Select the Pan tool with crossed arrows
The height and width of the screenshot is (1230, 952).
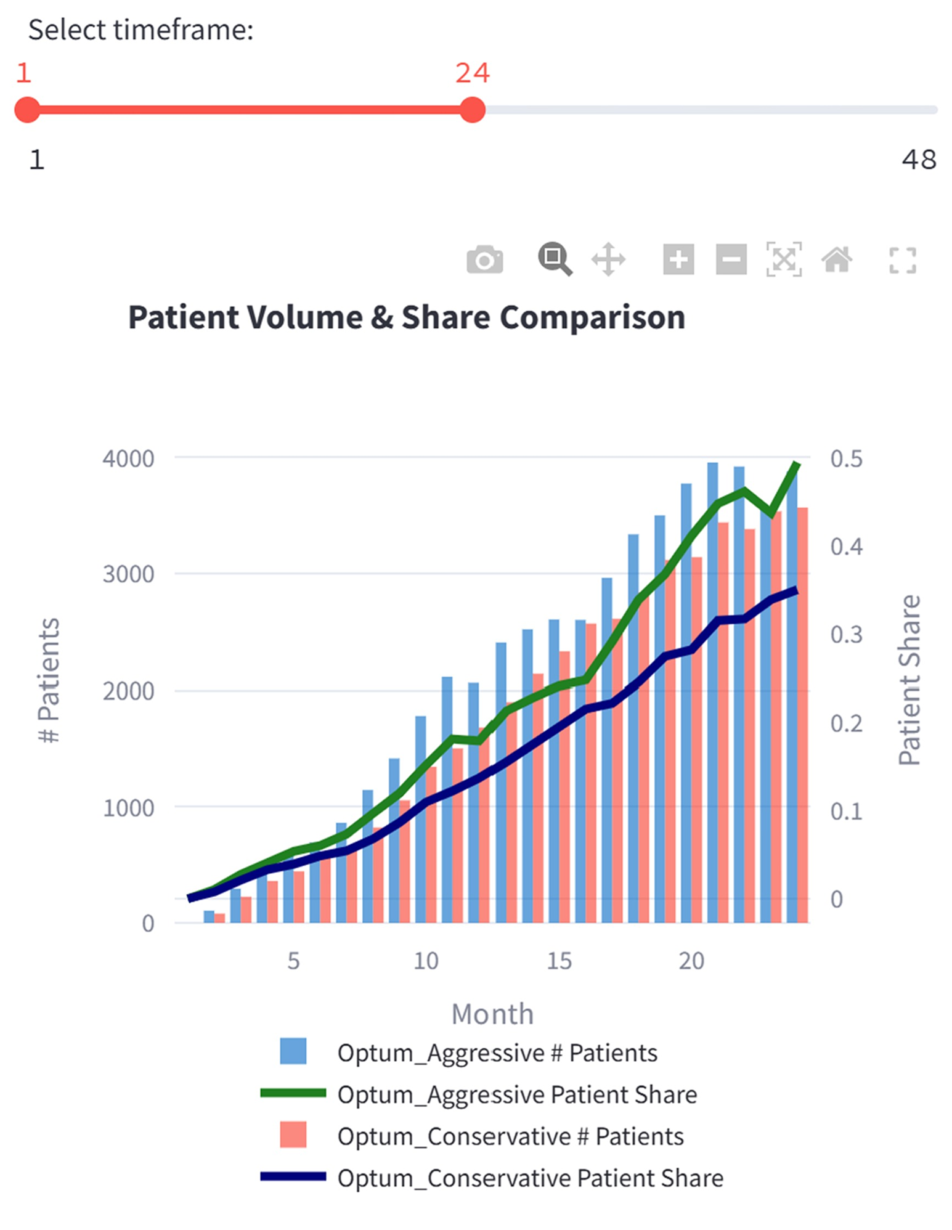click(x=607, y=260)
